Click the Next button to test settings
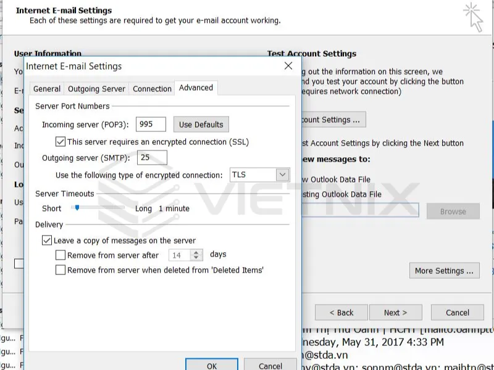Viewport: 494px width, 370px height. point(396,312)
